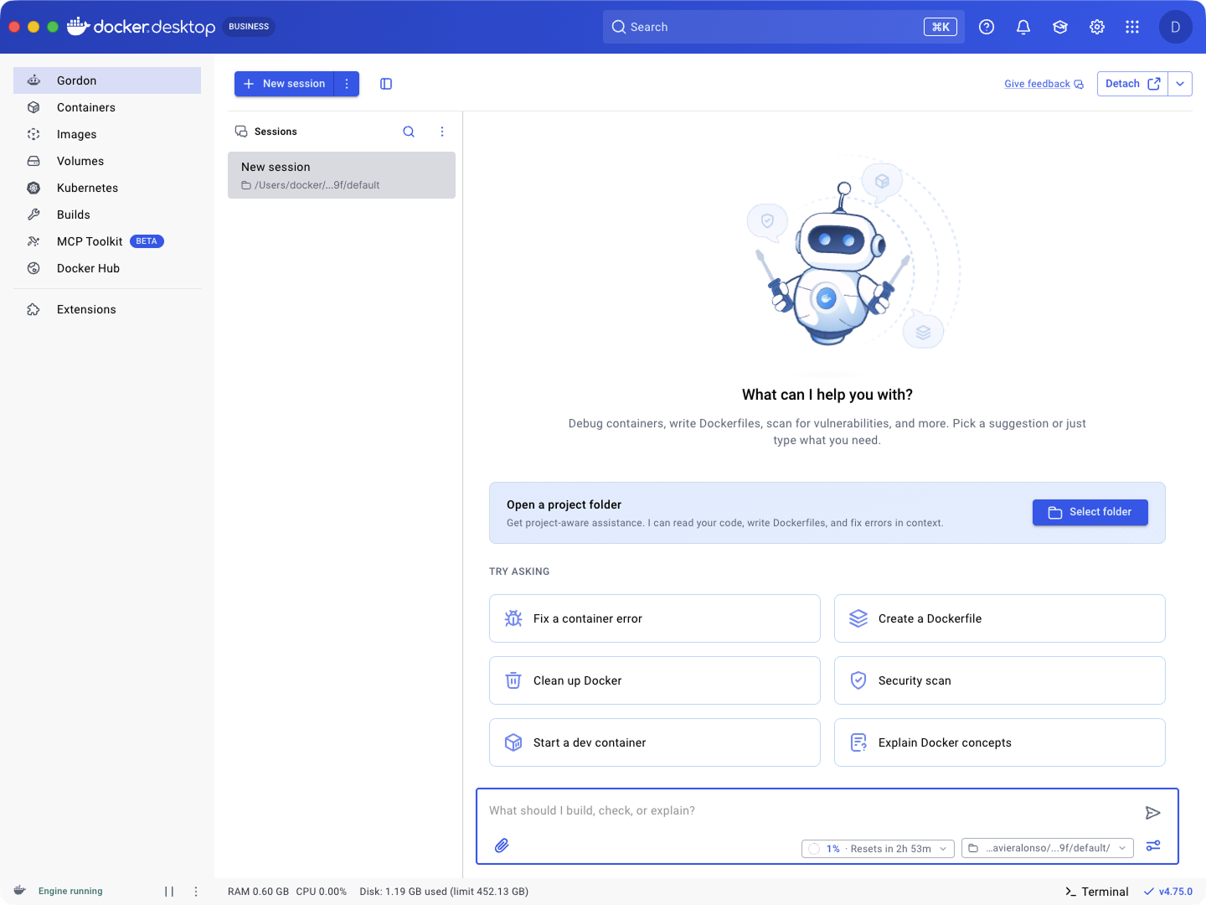The image size is (1206, 905).
Task: Click the send message arrow icon
Action: point(1153,813)
